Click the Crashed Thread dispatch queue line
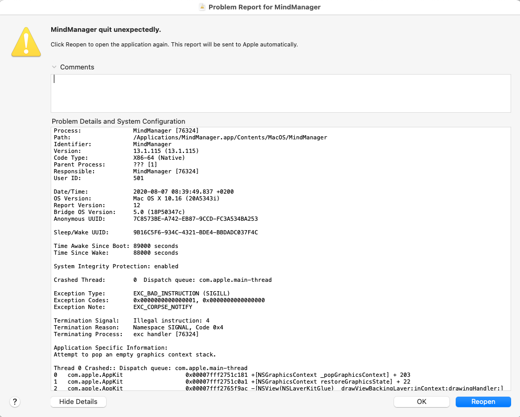The height and width of the screenshot is (417, 520). (x=163, y=280)
